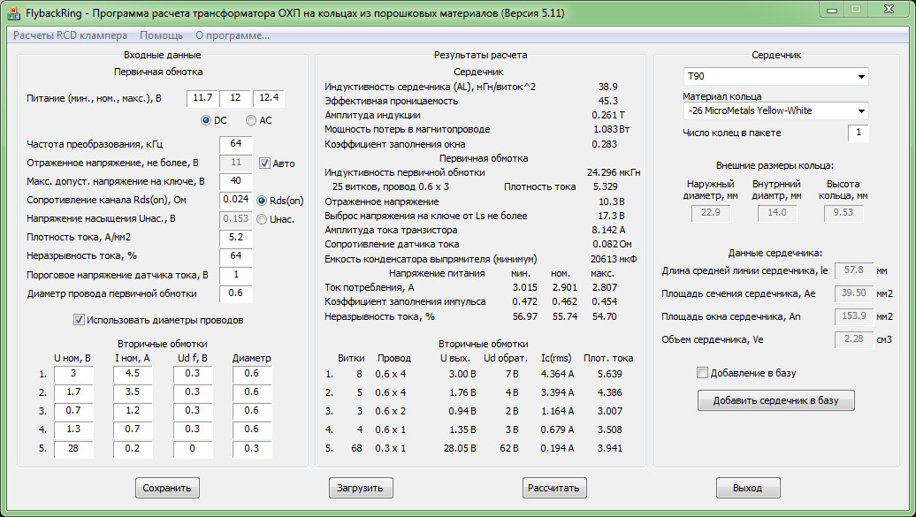The image size is (916, 517).
Task: Click winding 5 output voltage 28.05 В
Action: 460,448
